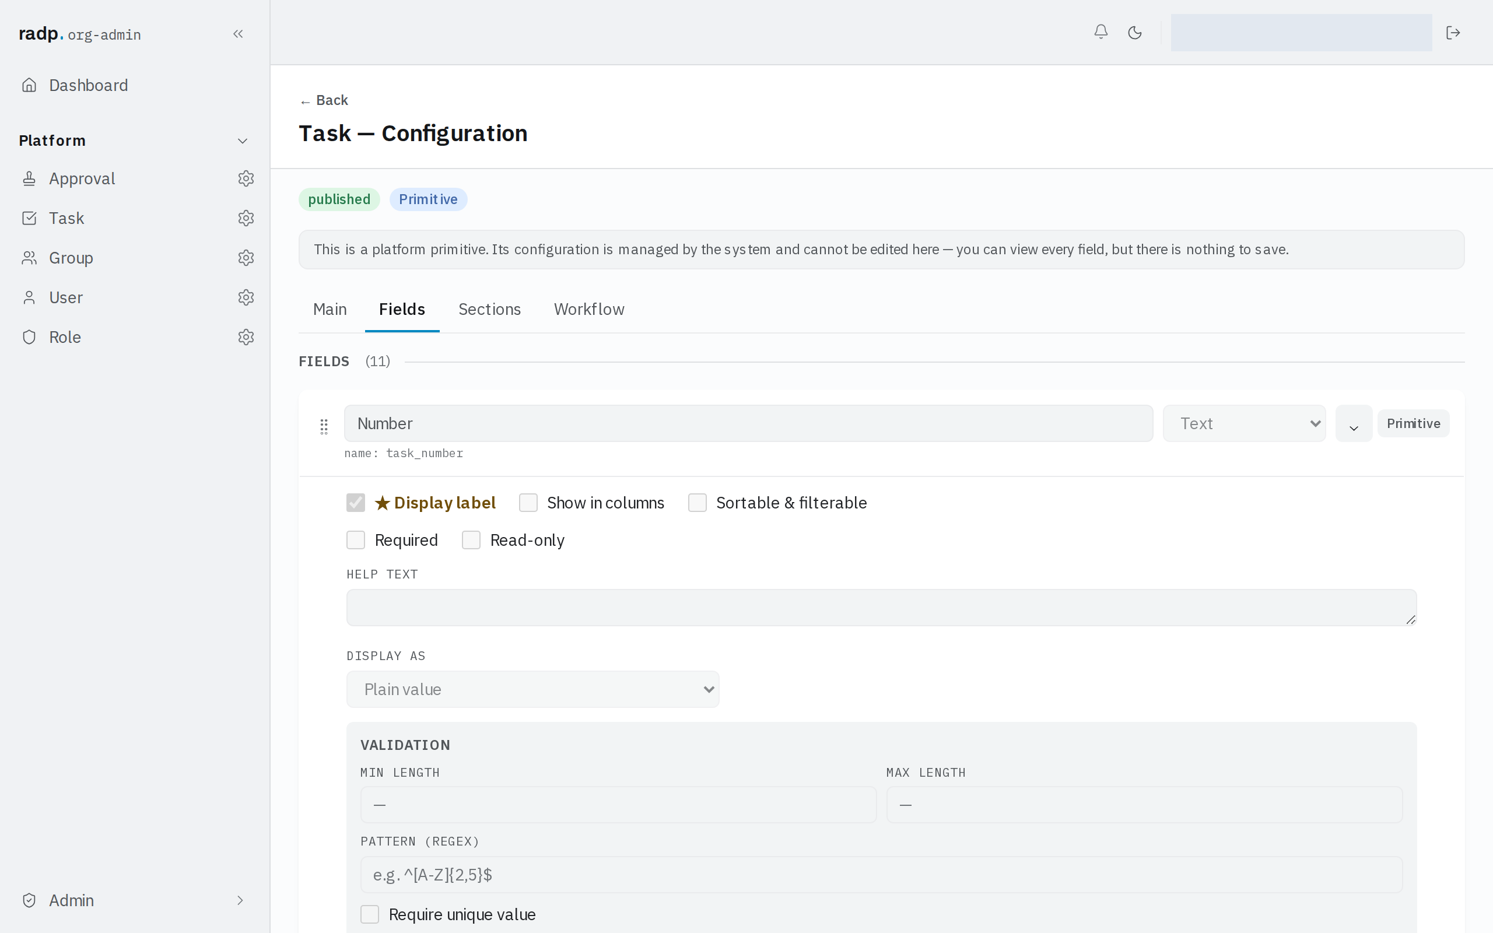This screenshot has width=1493, height=933.
Task: Toggle the Show in columns checkbox
Action: tap(528, 503)
